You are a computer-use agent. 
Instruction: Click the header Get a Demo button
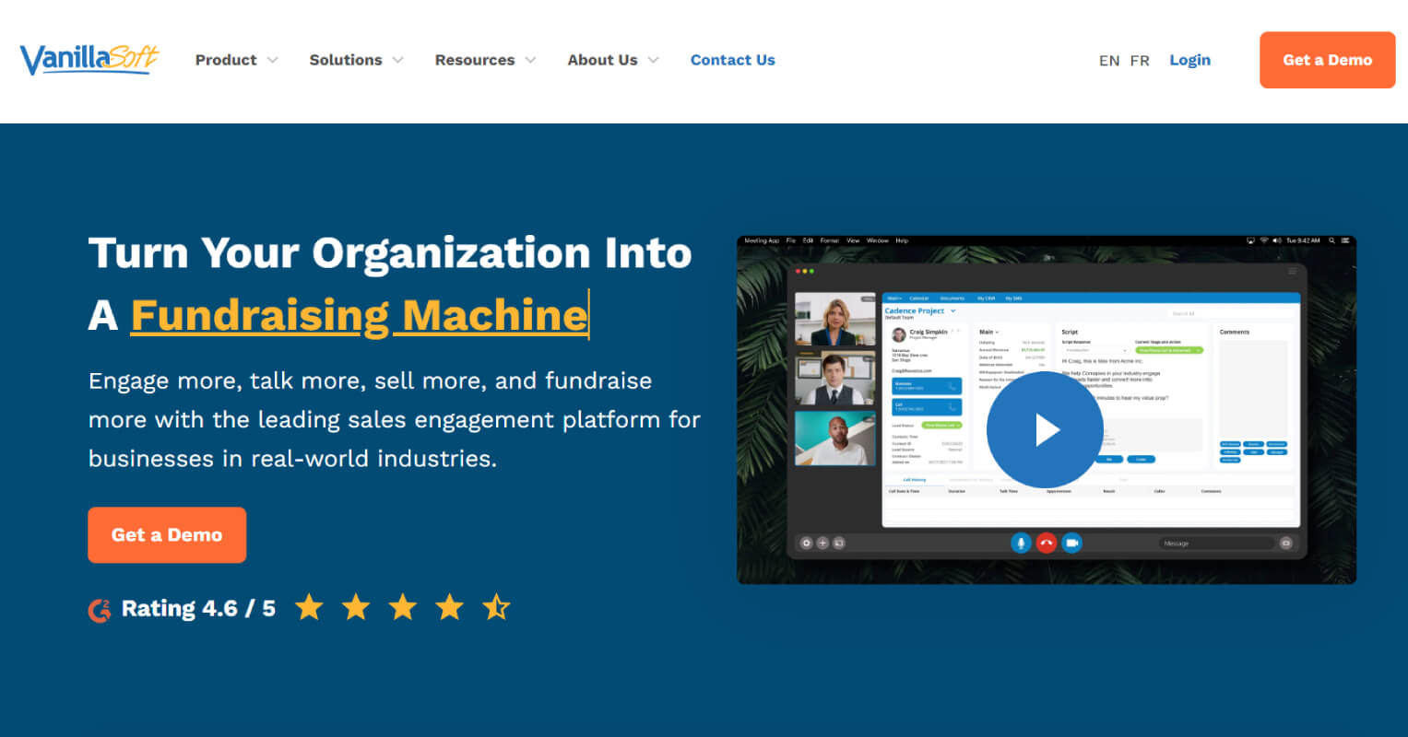click(1328, 60)
